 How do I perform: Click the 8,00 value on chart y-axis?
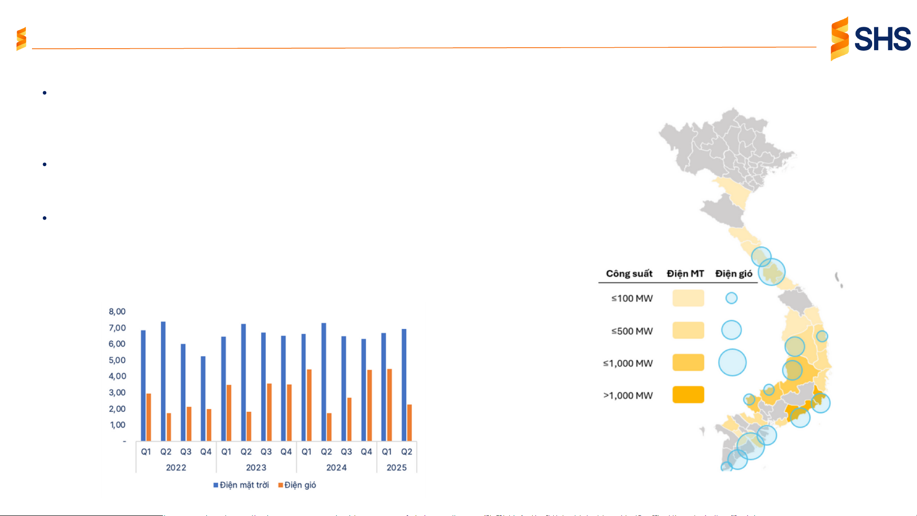(117, 312)
